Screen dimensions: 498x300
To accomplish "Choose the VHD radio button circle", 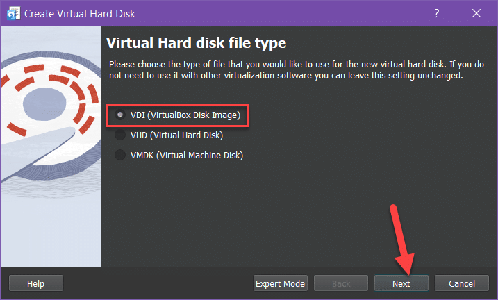I will (x=121, y=135).
